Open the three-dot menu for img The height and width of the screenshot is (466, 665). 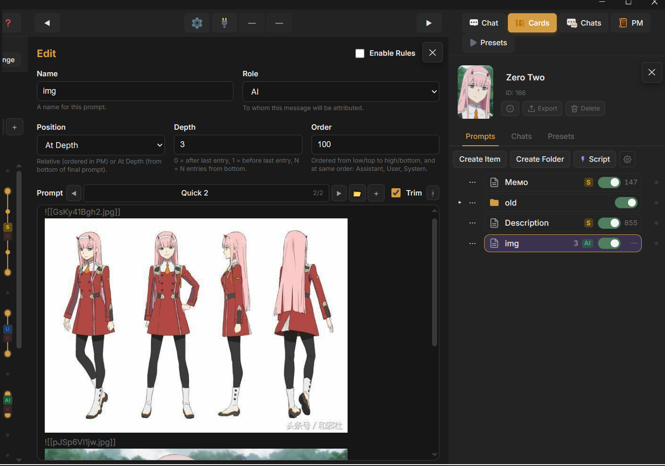point(473,244)
